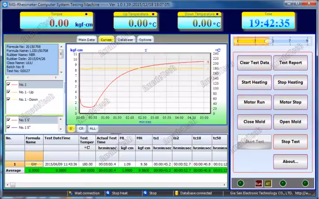Toggle the No. 1 - Up curve checkbox

coord(8,92)
